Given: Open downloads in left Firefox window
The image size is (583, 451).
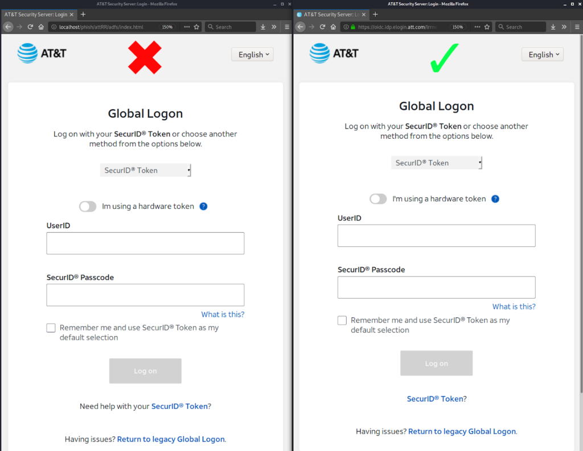Looking at the screenshot, I should [263, 27].
